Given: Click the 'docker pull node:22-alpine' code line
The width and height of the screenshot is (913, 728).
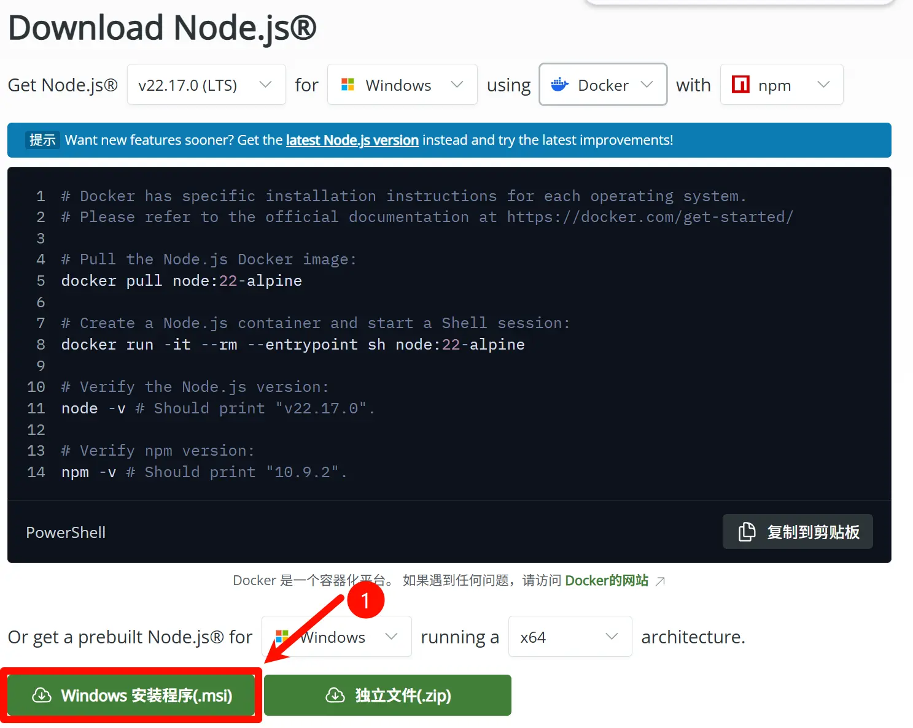Looking at the screenshot, I should click(x=182, y=281).
